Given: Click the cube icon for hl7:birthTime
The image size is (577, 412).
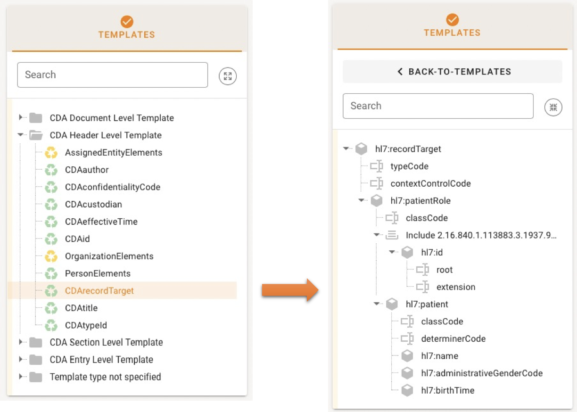Looking at the screenshot, I should click(407, 390).
